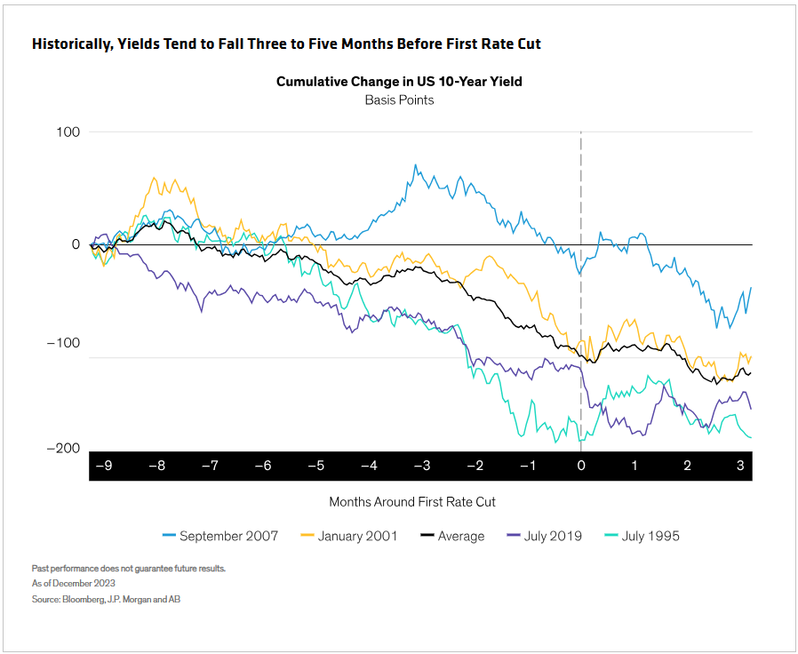
Task: Click the Cumulative Change in US 10-Year Yield title
Action: 399,82
